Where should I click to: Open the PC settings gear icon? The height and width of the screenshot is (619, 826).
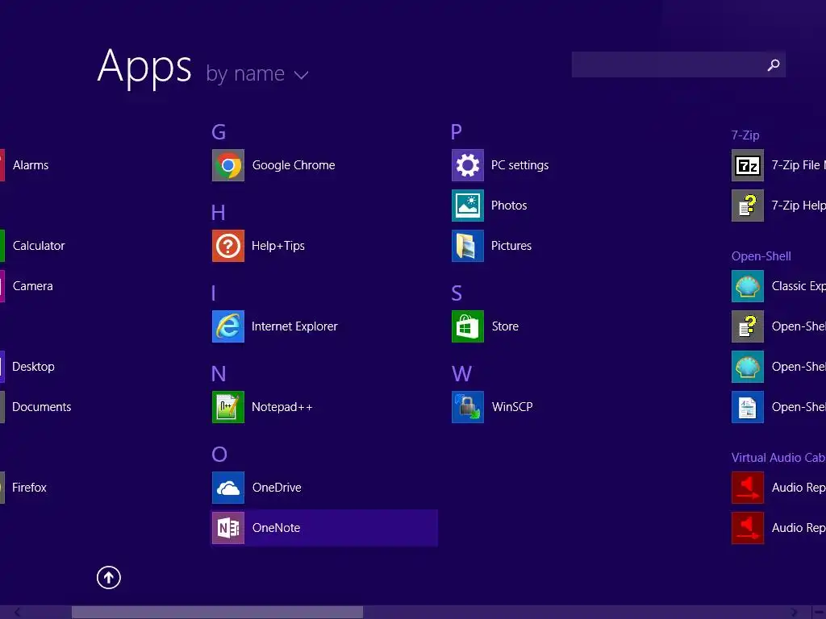[x=468, y=165]
